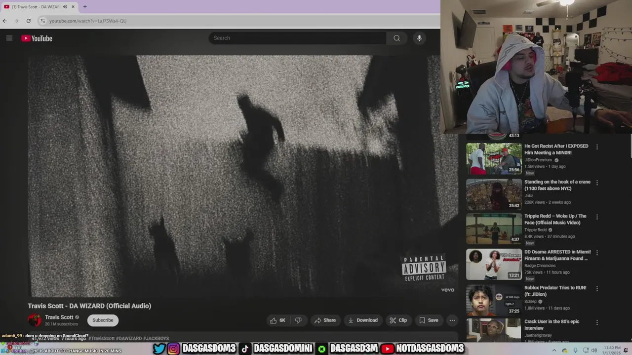
Task: Open 'Crack User in the 80's' thumbnail
Action: 494,330
